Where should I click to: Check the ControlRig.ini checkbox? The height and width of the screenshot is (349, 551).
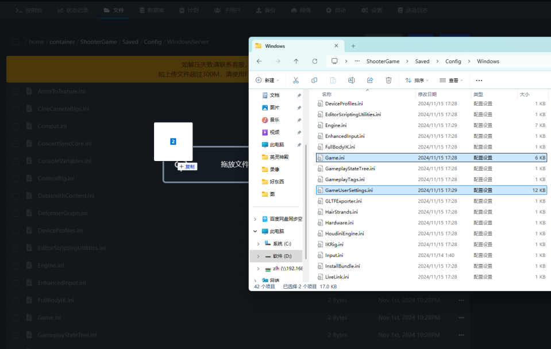coord(16,178)
